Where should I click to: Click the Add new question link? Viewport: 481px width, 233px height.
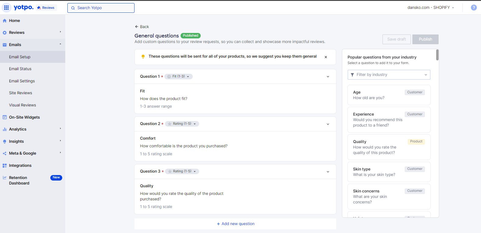click(x=235, y=224)
